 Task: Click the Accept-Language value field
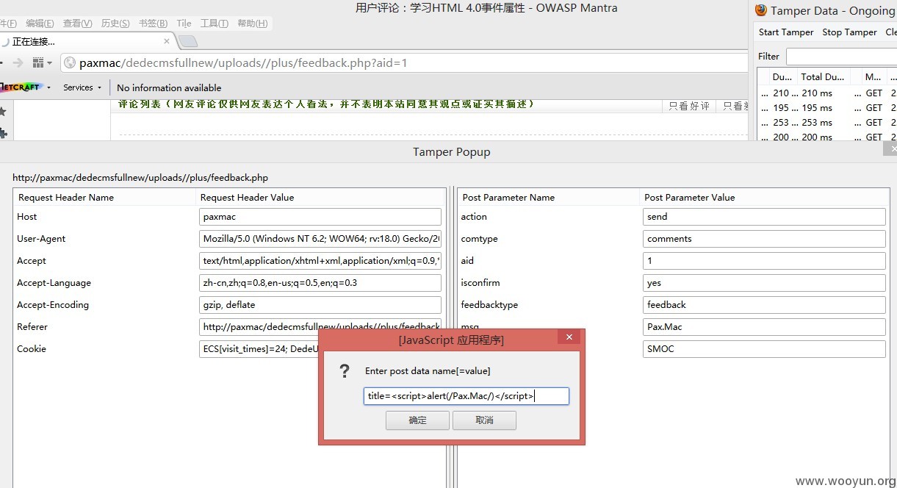320,283
